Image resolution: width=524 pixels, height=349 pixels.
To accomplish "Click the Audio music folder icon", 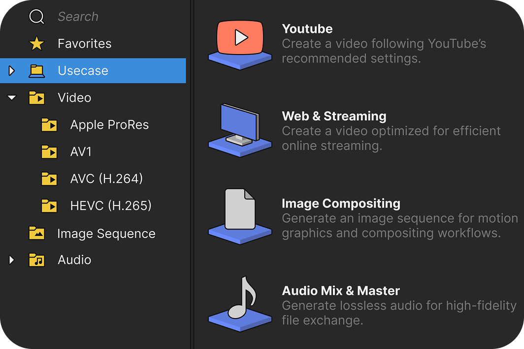I will tap(36, 260).
